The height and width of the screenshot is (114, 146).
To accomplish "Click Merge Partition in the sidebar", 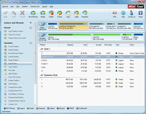I will (x=13, y=60).
